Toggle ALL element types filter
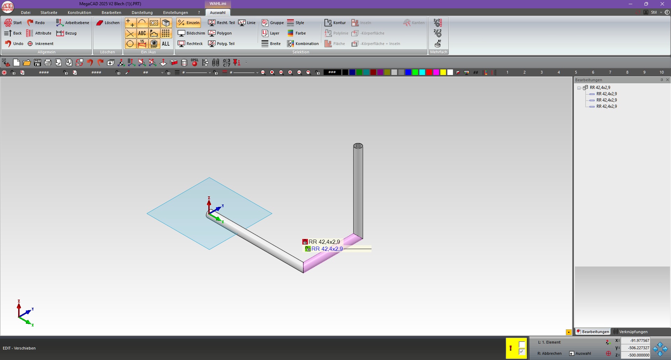This screenshot has width=671, height=360. point(166,44)
